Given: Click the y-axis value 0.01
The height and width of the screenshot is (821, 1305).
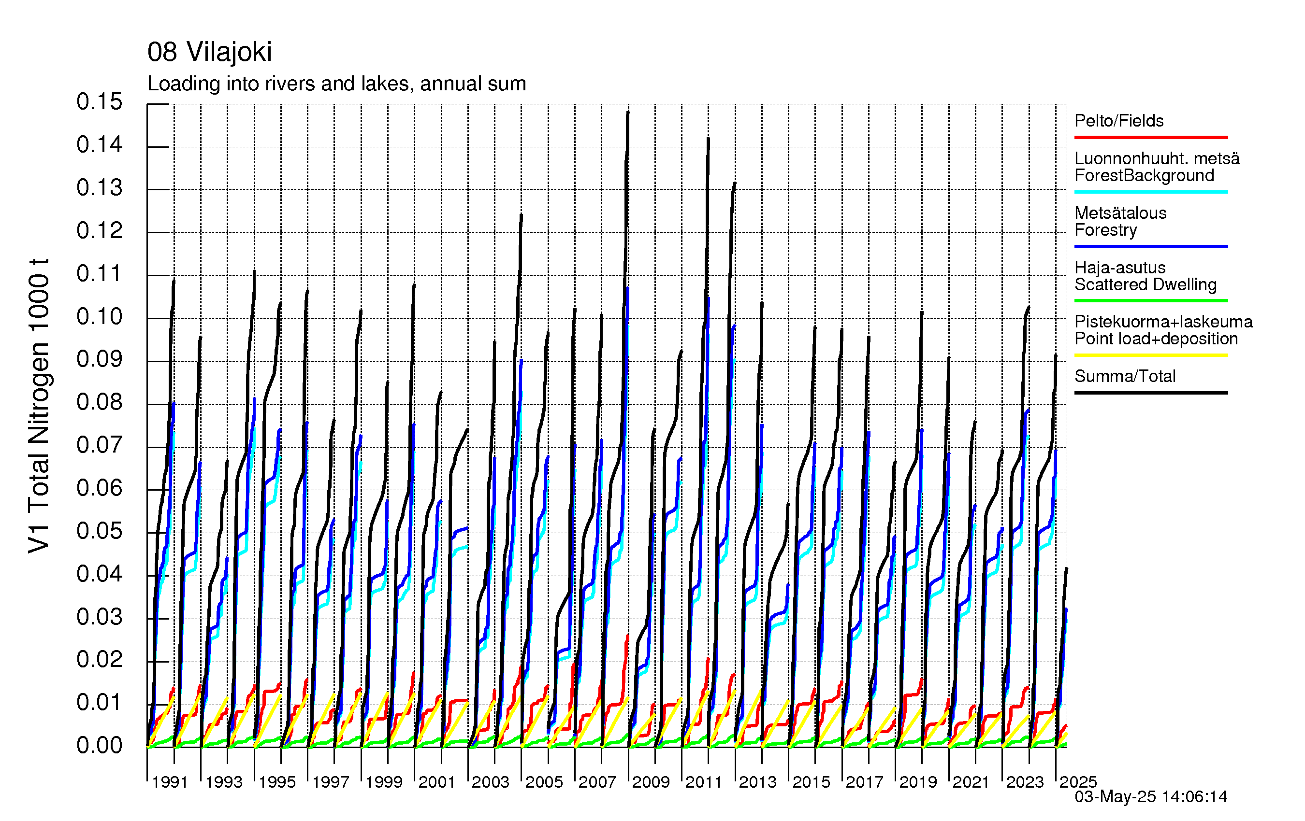Looking at the screenshot, I should tap(99, 703).
